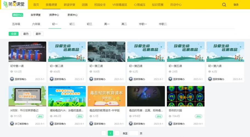Open 知识竞赛 in the top navigation
The image size is (250, 137).
157,5
